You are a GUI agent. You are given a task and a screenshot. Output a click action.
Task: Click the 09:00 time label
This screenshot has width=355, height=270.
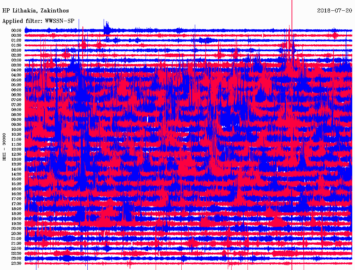coord(16,120)
